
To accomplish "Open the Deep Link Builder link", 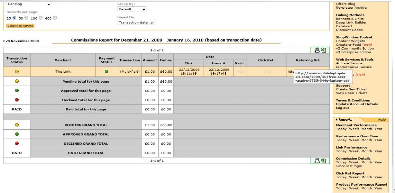I will click(x=351, y=22).
